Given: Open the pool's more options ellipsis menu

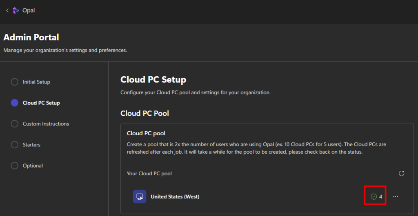Looking at the screenshot, I should pos(395,197).
